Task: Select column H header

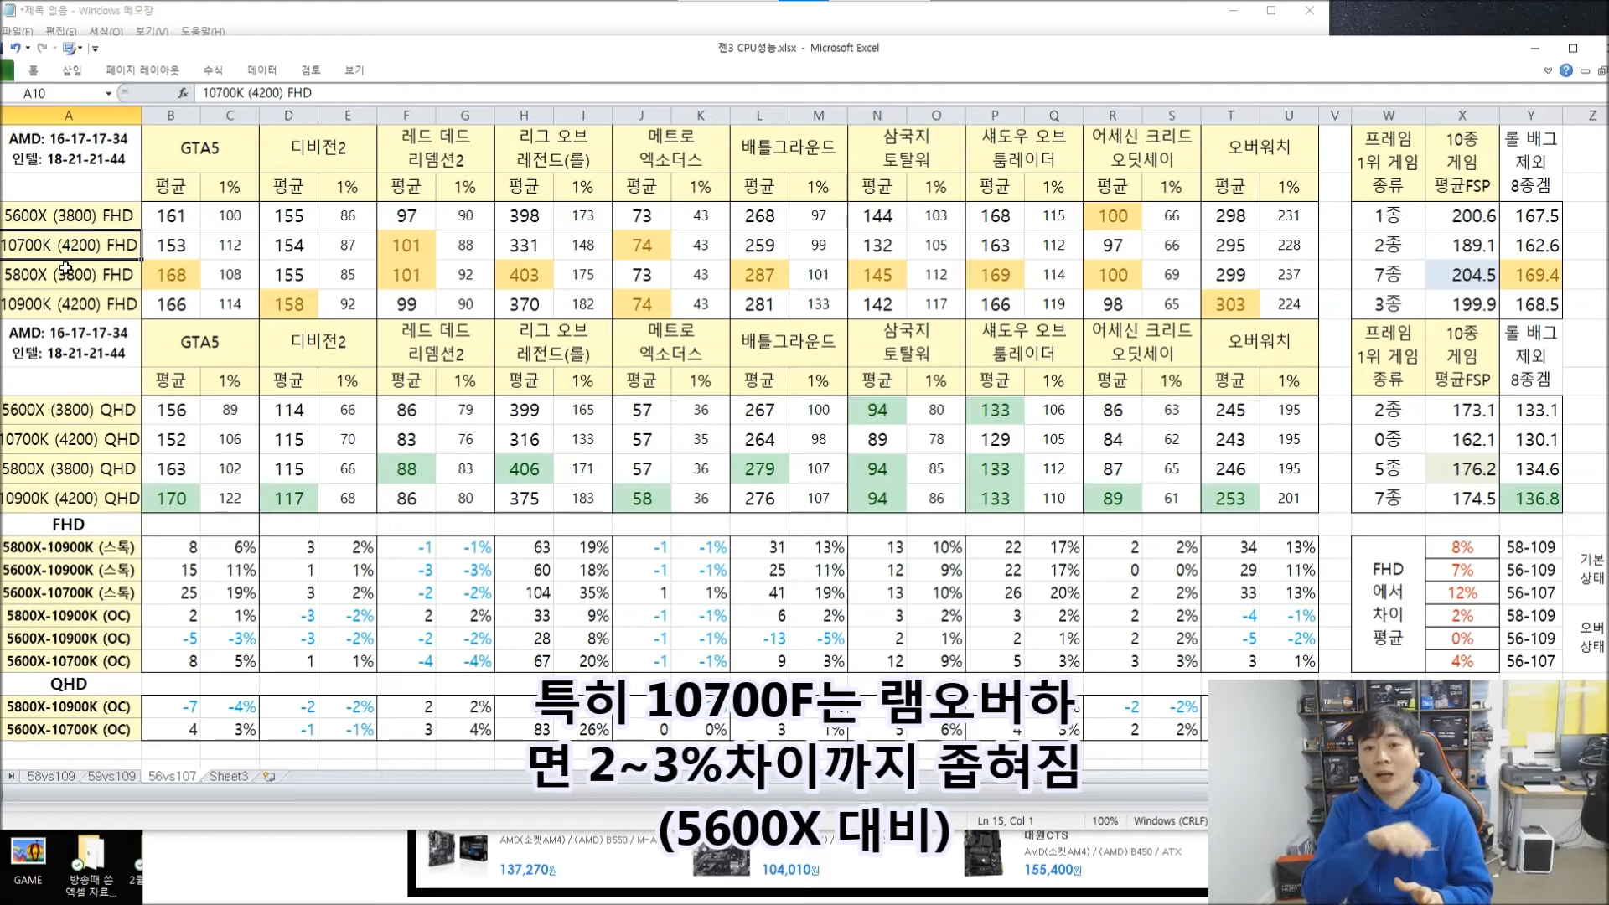Action: 524,116
